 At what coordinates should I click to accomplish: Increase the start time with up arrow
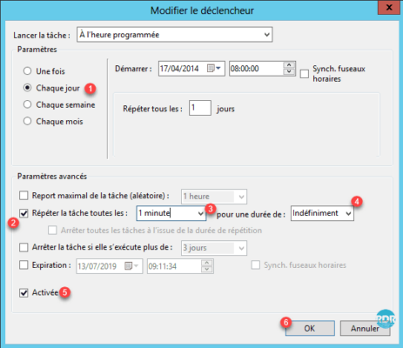289,65
